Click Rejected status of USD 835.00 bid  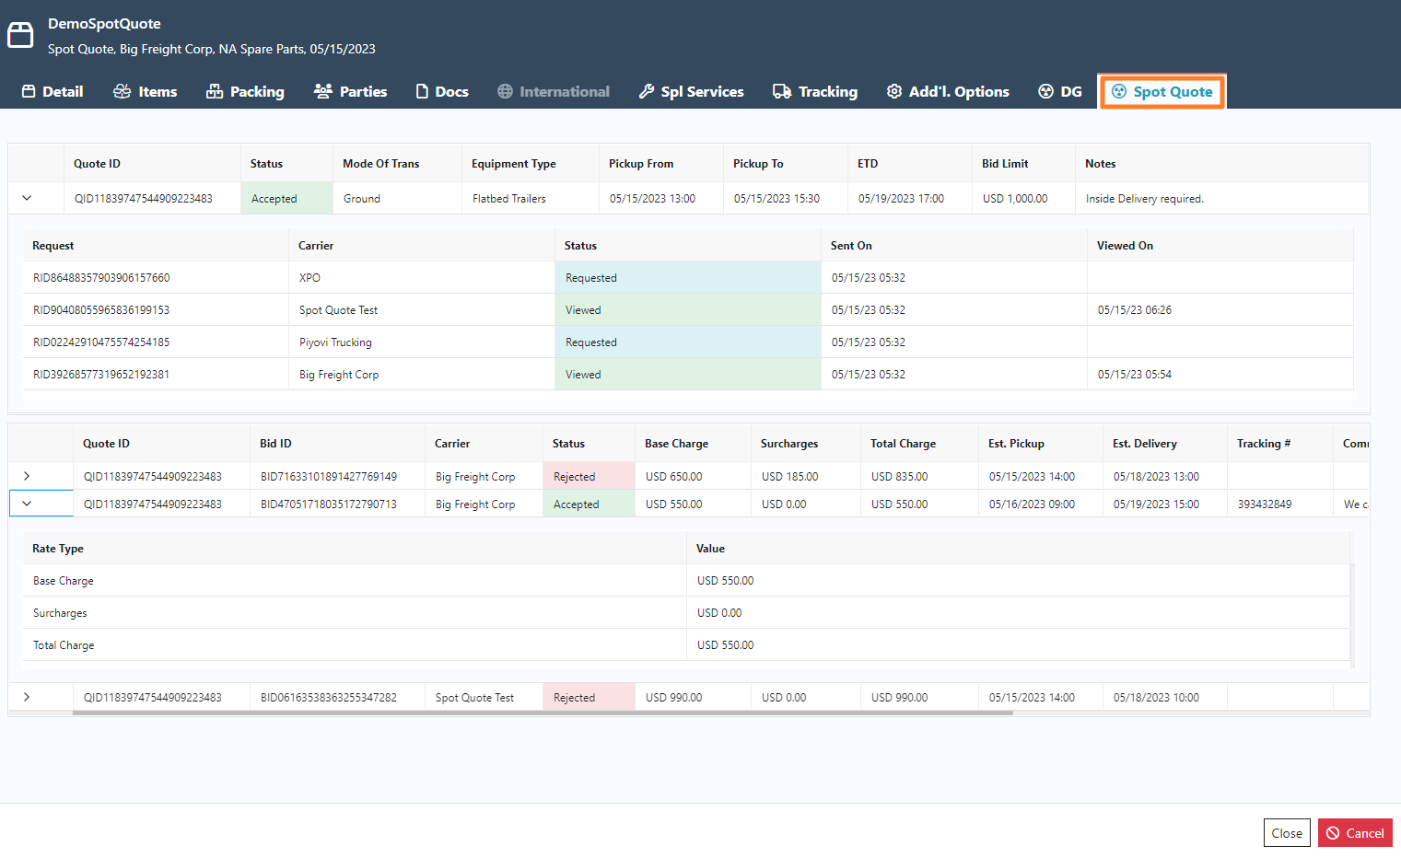pos(589,476)
